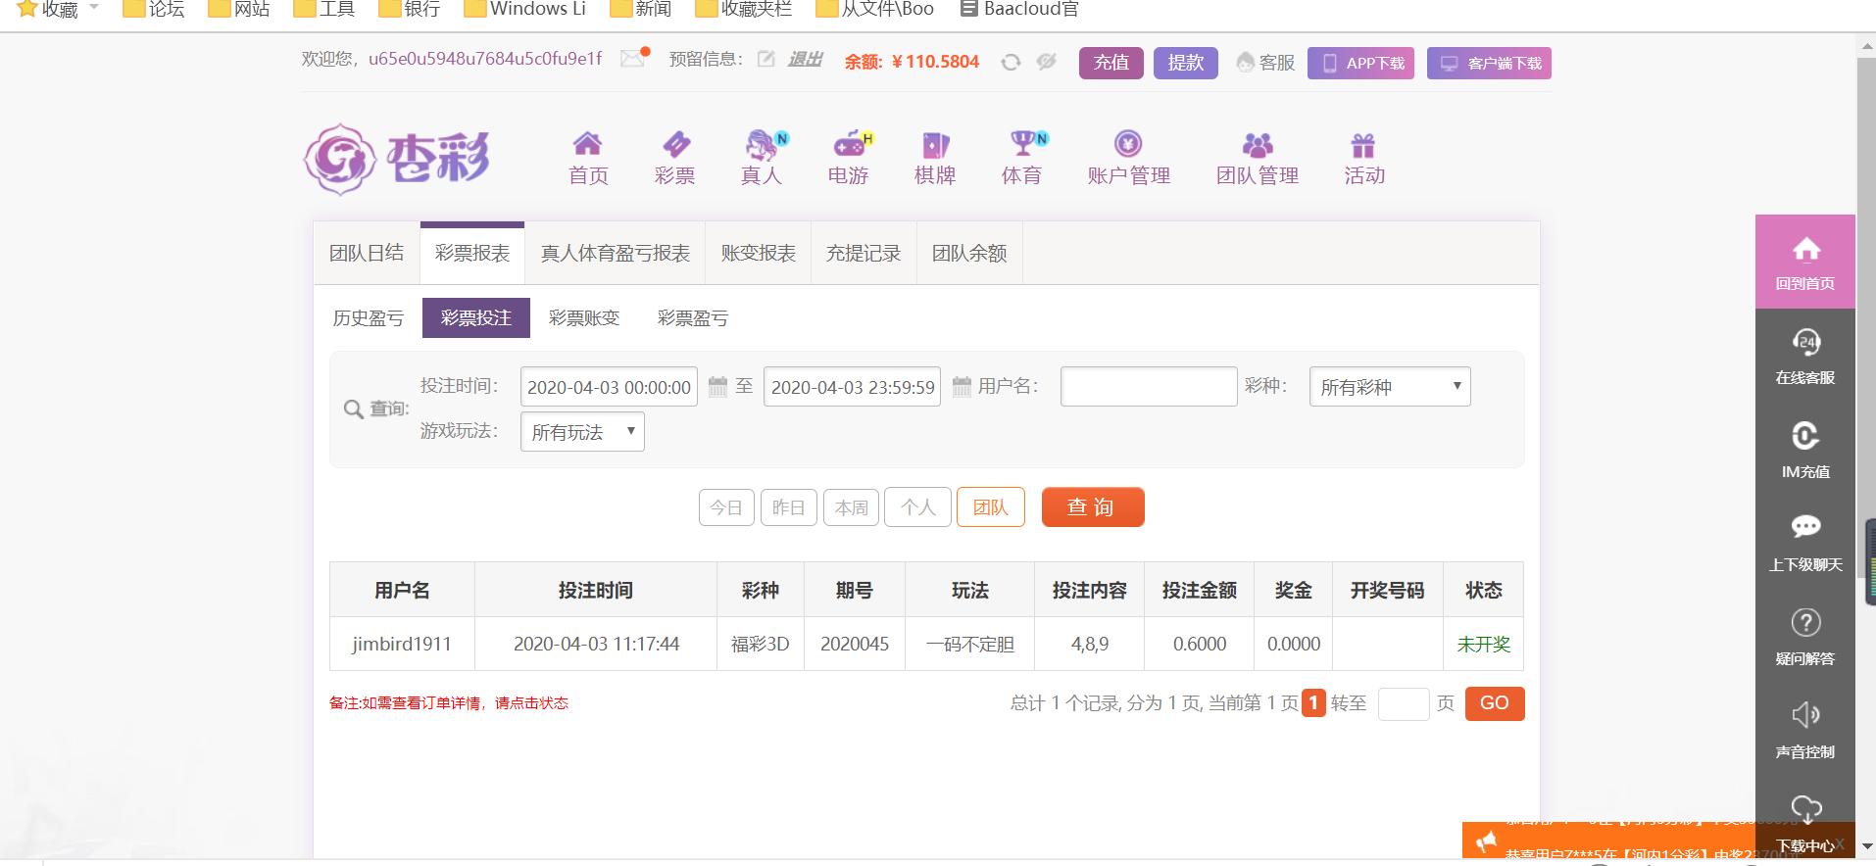This screenshot has height=866, width=1876.
Task: Switch to 真人体育盈亏报表 tab
Action: (616, 253)
